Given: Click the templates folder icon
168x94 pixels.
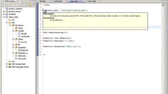Looking at the screenshot, I should (x=16, y=48).
